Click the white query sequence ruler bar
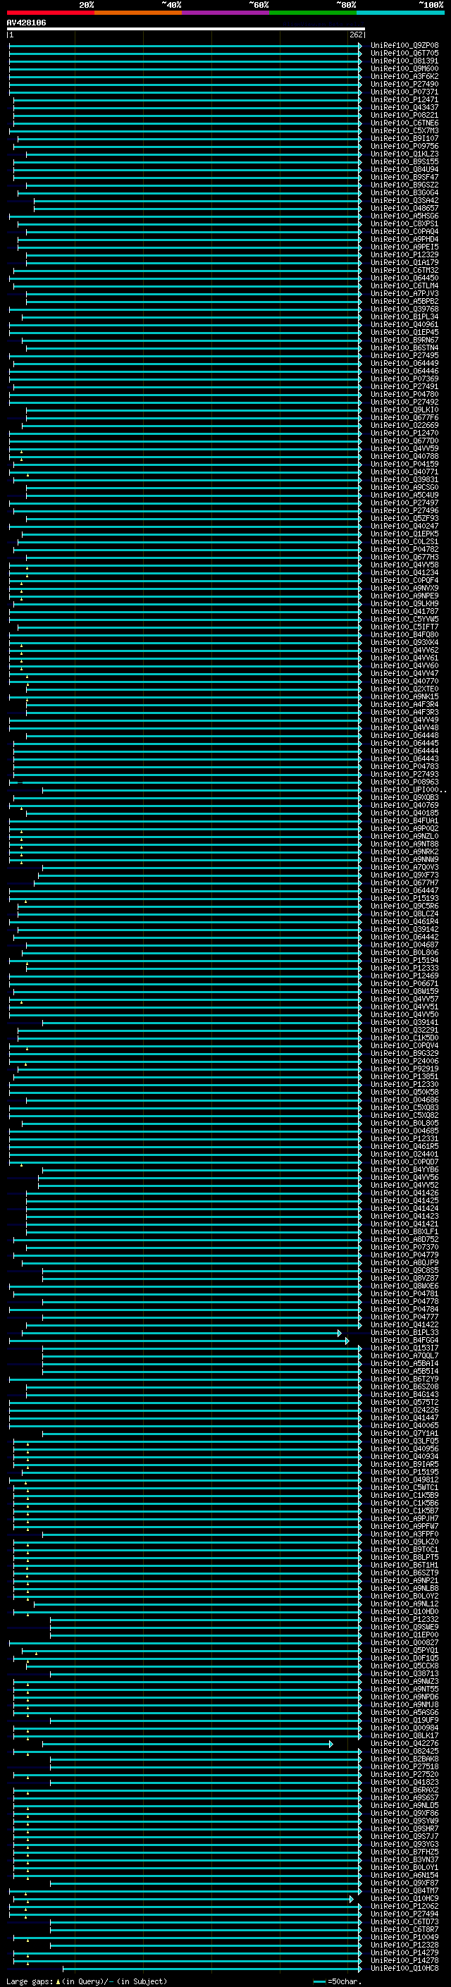The image size is (451, 1987). coord(186,28)
